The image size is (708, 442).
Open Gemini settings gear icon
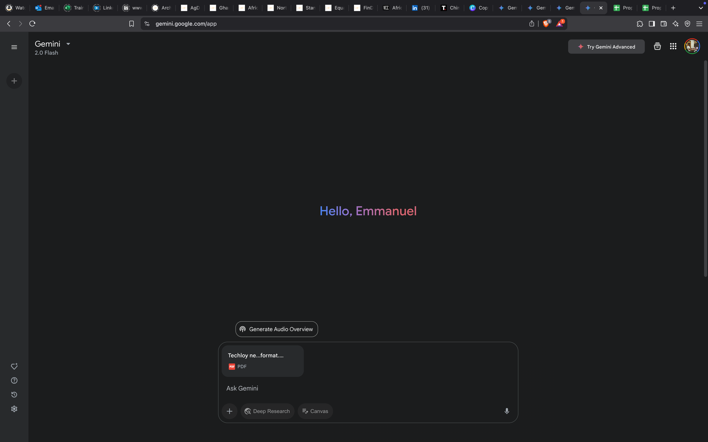(x=14, y=409)
